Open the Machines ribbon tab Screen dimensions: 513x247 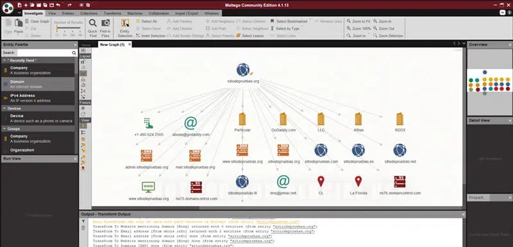click(x=135, y=13)
